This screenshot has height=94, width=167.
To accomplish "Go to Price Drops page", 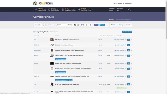I will coord(112,9).
